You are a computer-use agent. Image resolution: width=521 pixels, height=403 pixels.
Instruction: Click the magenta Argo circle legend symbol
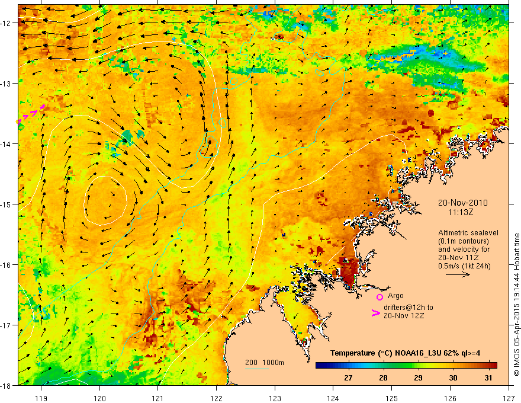[x=380, y=297]
